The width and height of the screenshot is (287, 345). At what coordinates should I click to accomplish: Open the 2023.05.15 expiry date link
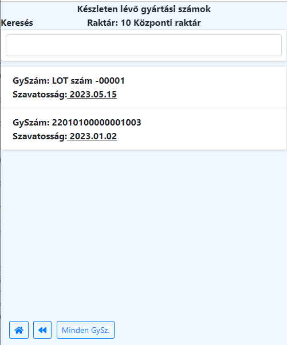pyautogui.click(x=92, y=95)
